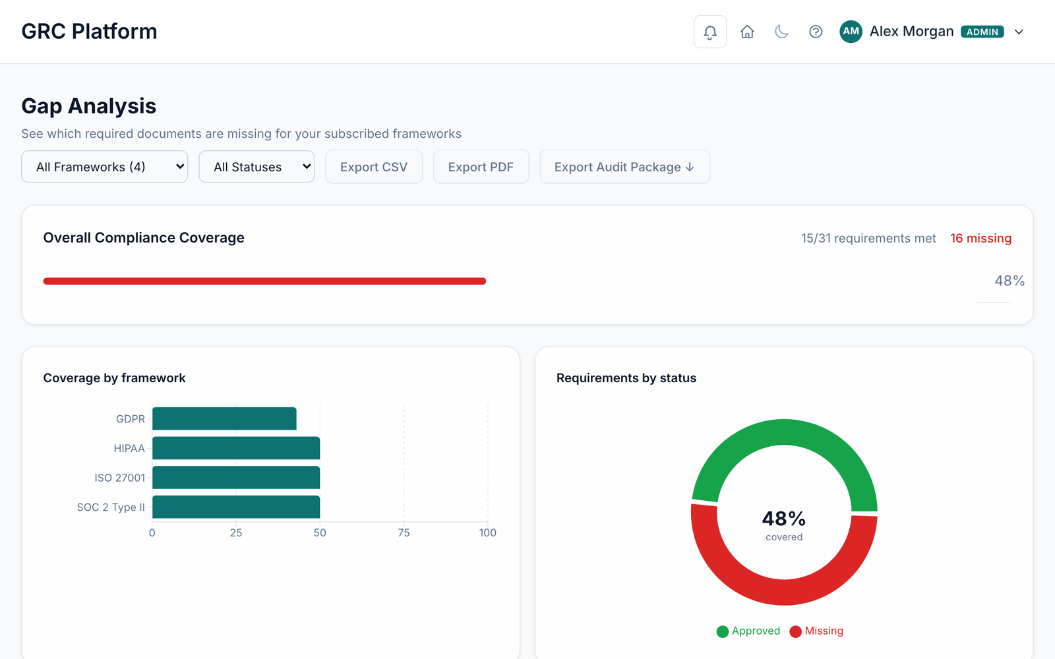Click '15/31 requirements met' text
Screen dimensions: 1055x659
point(868,238)
